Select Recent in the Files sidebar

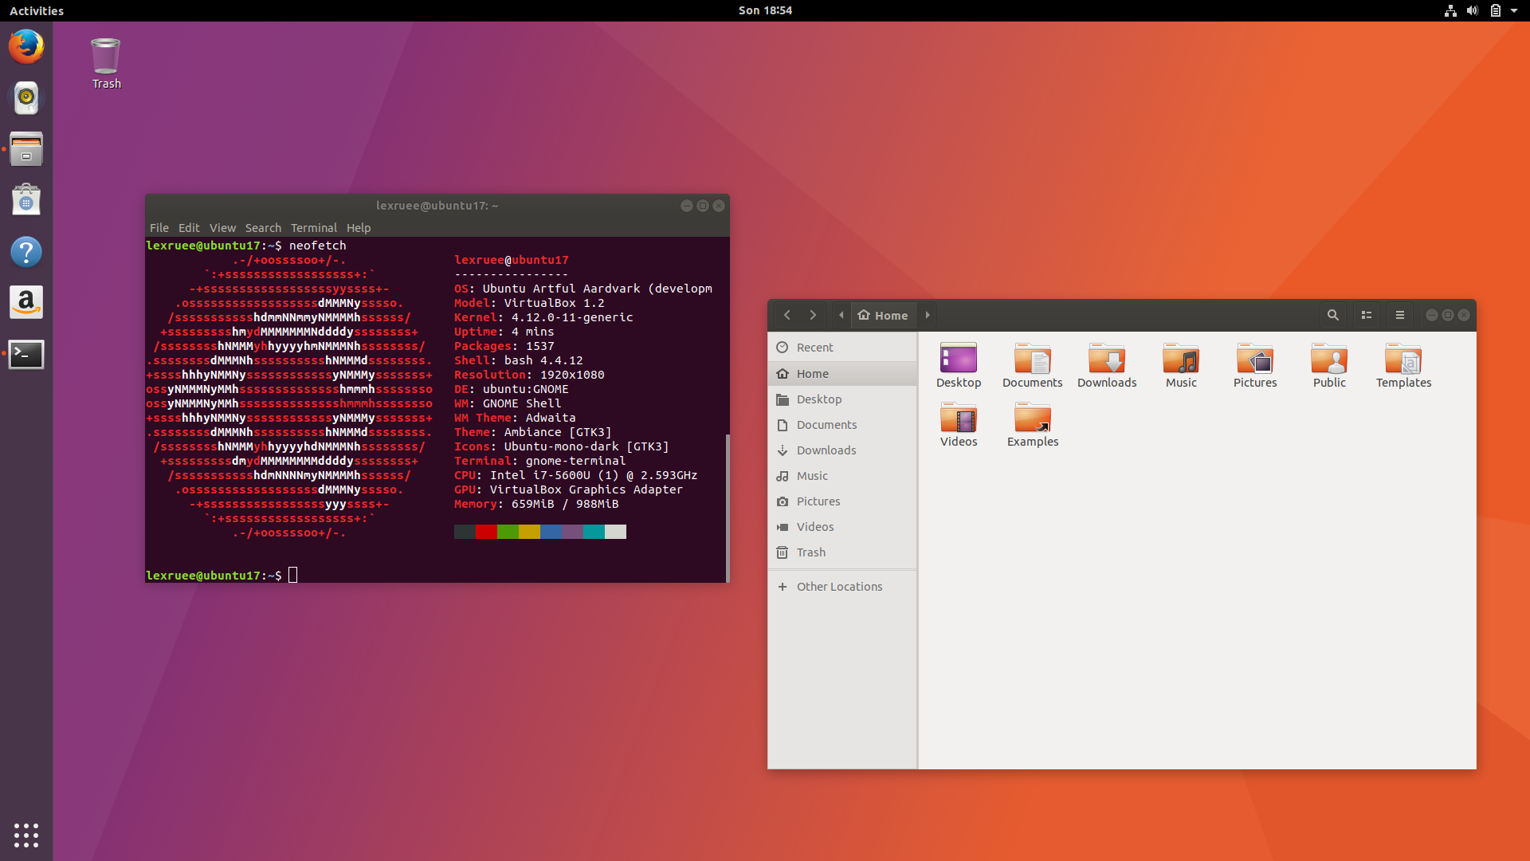pyautogui.click(x=814, y=348)
